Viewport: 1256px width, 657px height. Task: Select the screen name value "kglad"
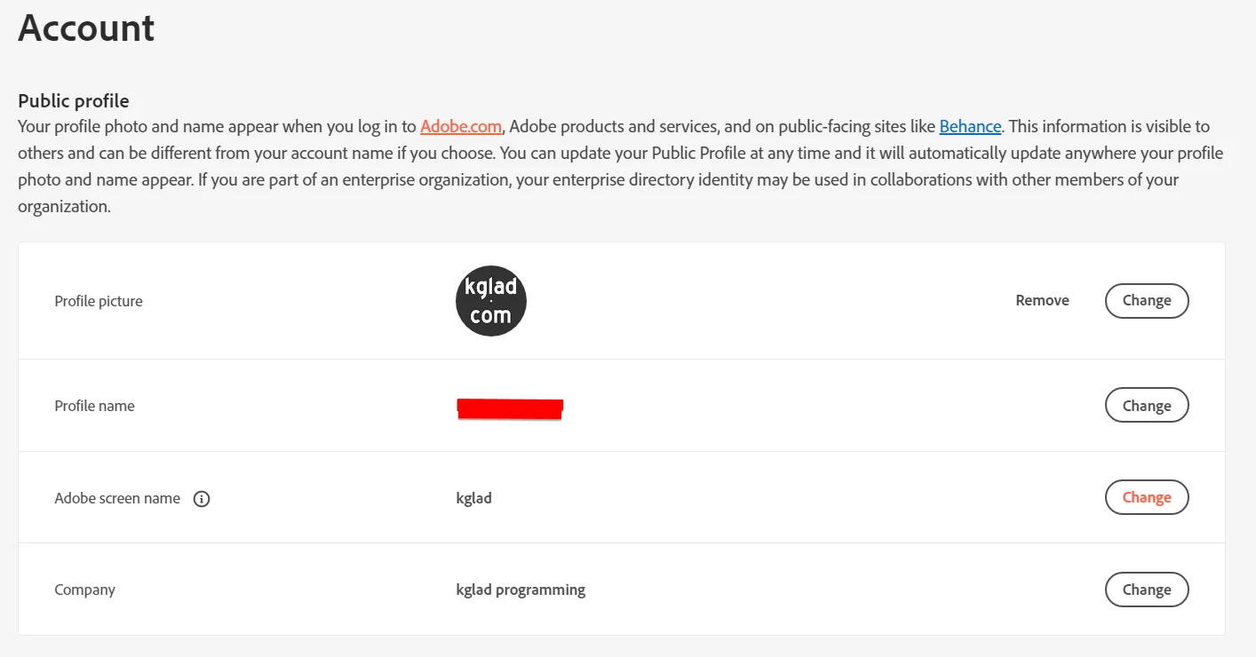tap(474, 499)
